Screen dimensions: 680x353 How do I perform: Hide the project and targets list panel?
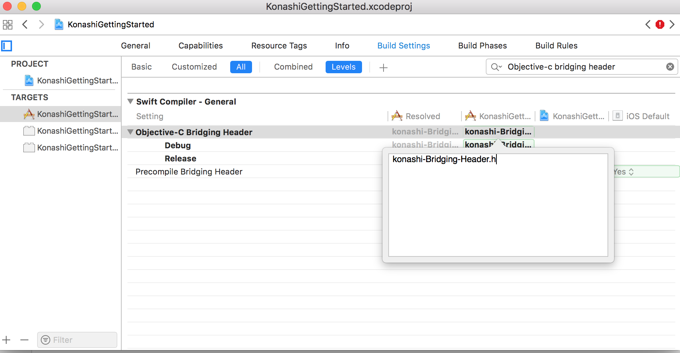7,46
